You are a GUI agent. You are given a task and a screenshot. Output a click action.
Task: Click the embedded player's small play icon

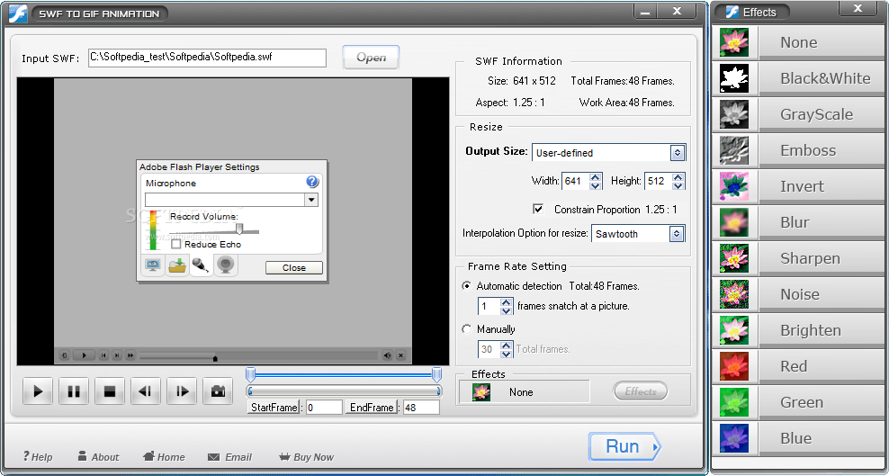[x=85, y=355]
